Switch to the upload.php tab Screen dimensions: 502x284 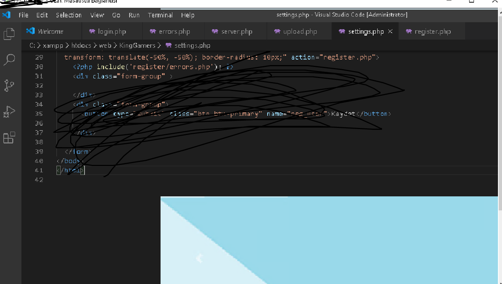(x=299, y=31)
